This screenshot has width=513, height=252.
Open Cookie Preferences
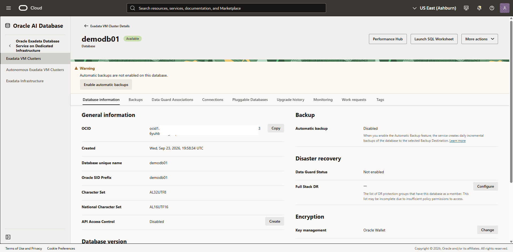point(61,248)
